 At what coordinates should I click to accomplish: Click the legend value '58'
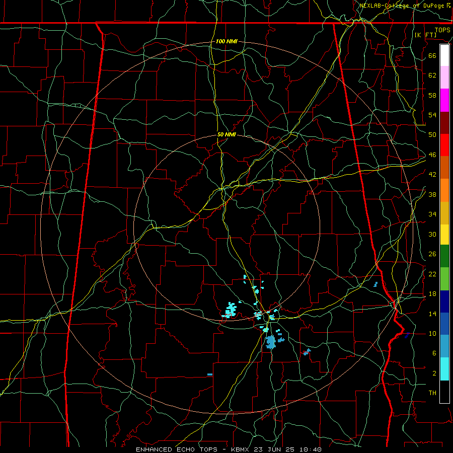point(432,95)
